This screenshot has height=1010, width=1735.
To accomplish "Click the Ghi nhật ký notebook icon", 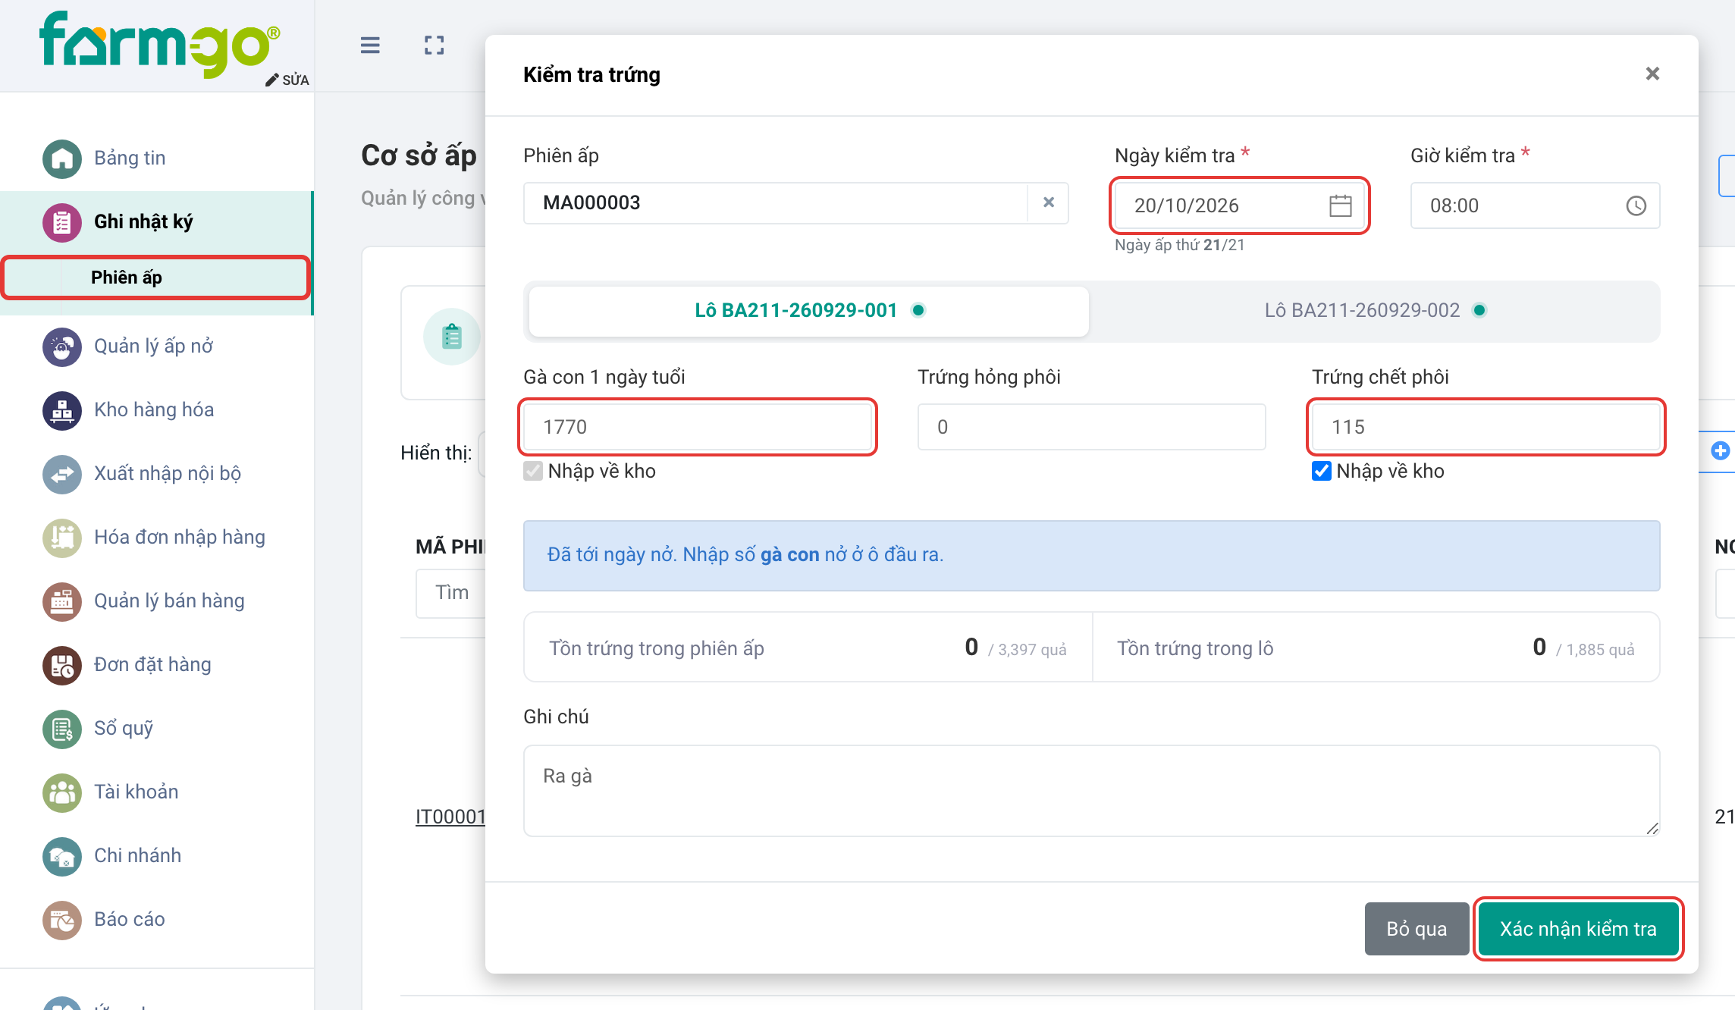I will 62,222.
